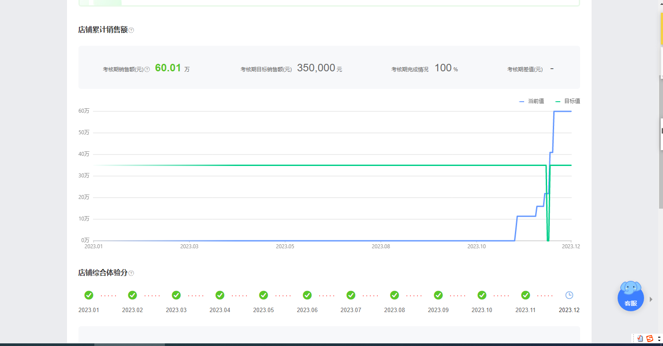Image resolution: width=663 pixels, height=346 pixels.
Task: Collapse side panel with gray arrow
Action: [x=651, y=299]
